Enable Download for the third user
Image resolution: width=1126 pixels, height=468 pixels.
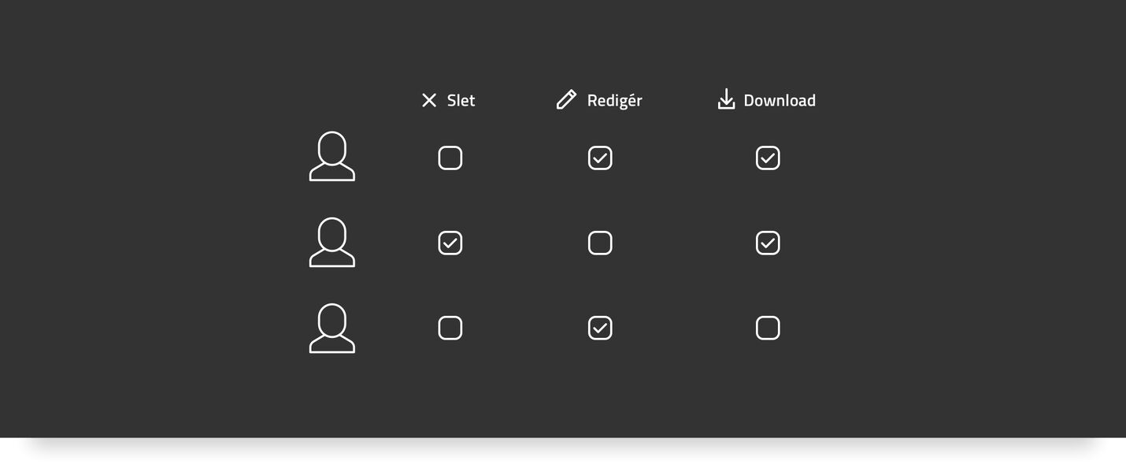tap(768, 328)
